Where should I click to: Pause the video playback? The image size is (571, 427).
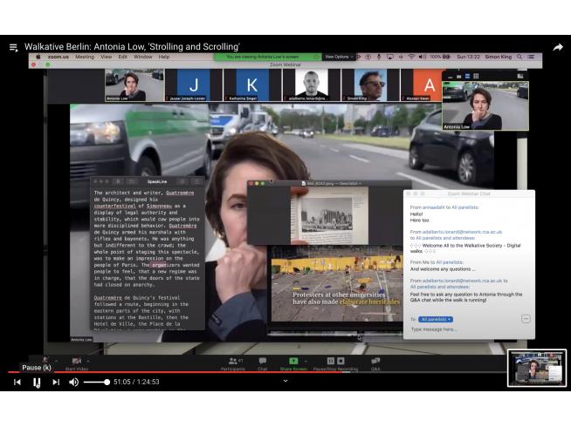tap(37, 382)
